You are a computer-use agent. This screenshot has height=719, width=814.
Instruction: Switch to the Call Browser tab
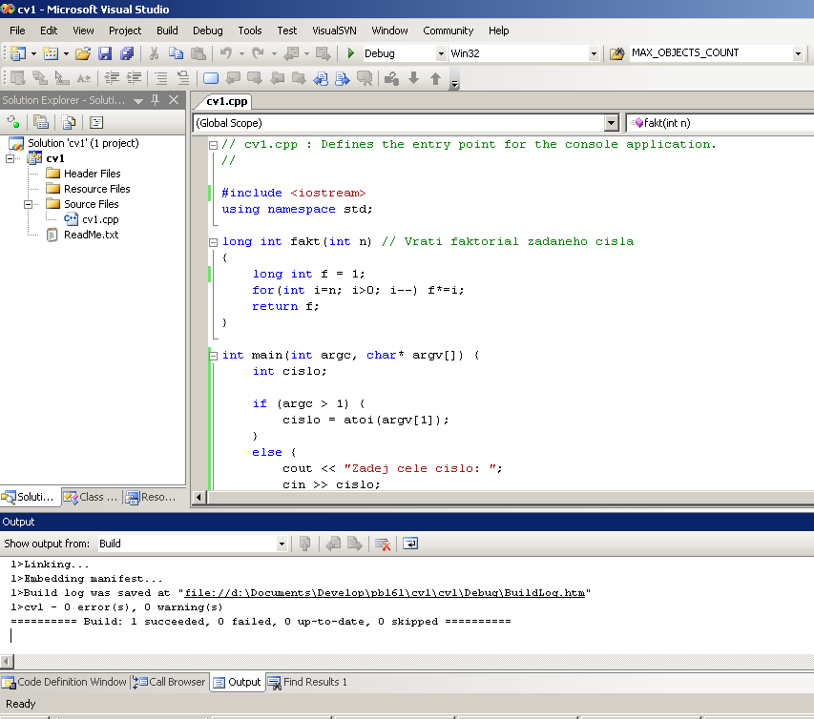[169, 682]
